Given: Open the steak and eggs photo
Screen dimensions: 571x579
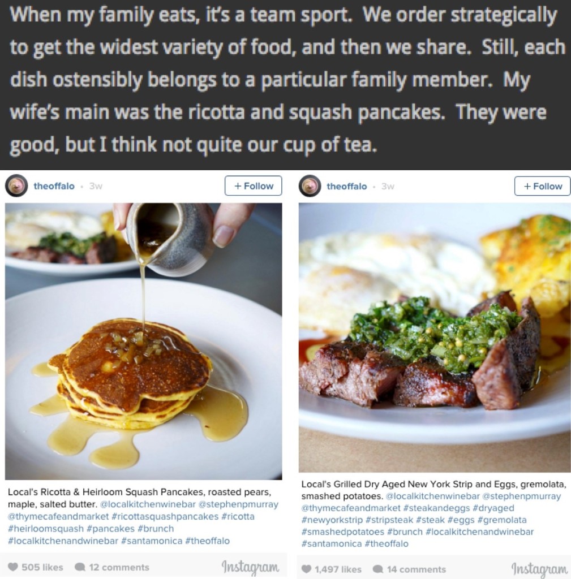Looking at the screenshot, I should point(435,337).
